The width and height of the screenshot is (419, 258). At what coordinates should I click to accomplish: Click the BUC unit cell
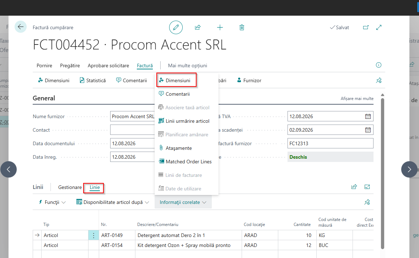coord(334,245)
